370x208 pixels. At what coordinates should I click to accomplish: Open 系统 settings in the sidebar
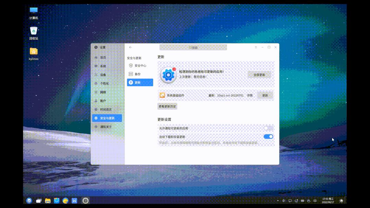coord(103,66)
